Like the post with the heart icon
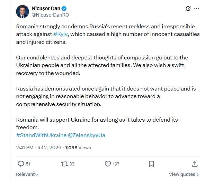206x180 pixels. coord(108,164)
